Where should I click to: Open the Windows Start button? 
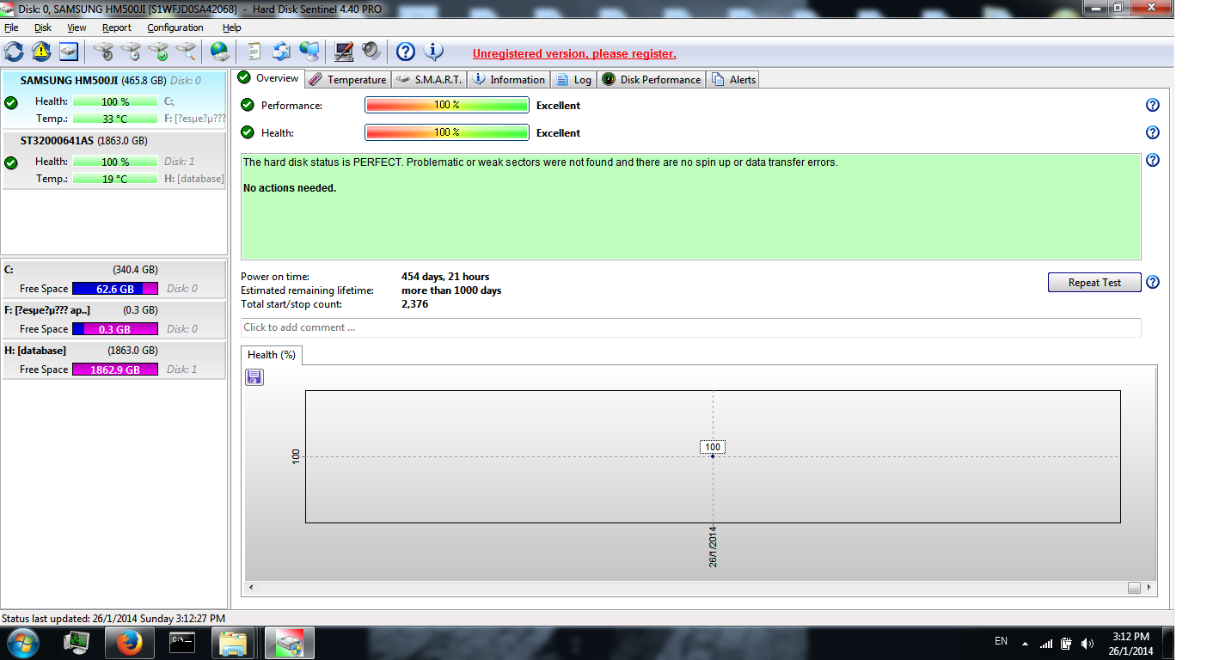22,642
